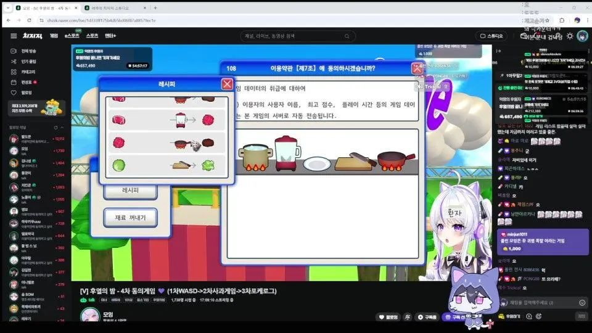Image resolution: width=592 pixels, height=333 pixels.
Task: Open the 게임 nav menu item
Action: (54, 36)
